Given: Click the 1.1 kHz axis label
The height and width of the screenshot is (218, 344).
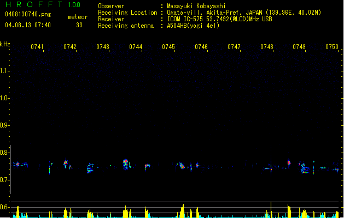Looking at the screenshot, I should (x=4, y=71).
